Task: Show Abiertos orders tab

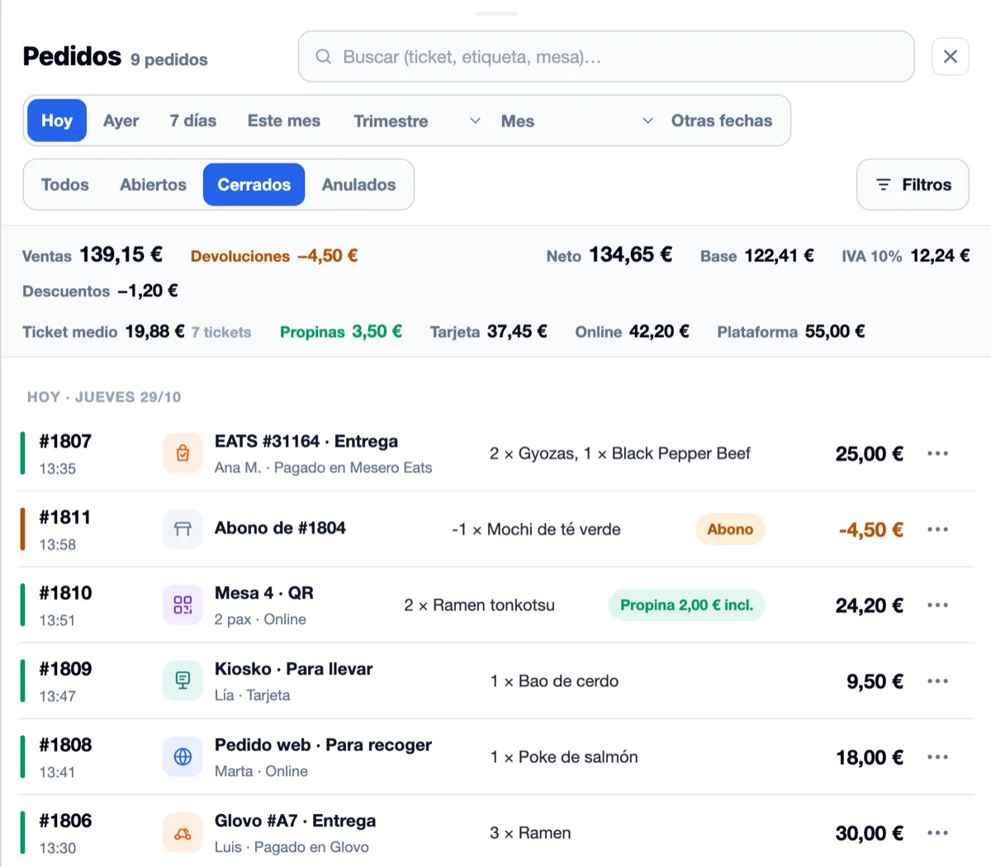Action: (x=153, y=184)
